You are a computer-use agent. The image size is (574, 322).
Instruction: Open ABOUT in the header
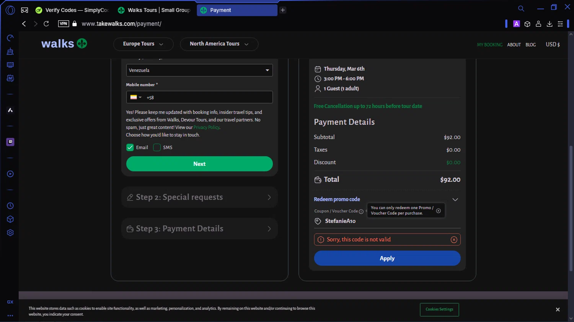coord(514,45)
